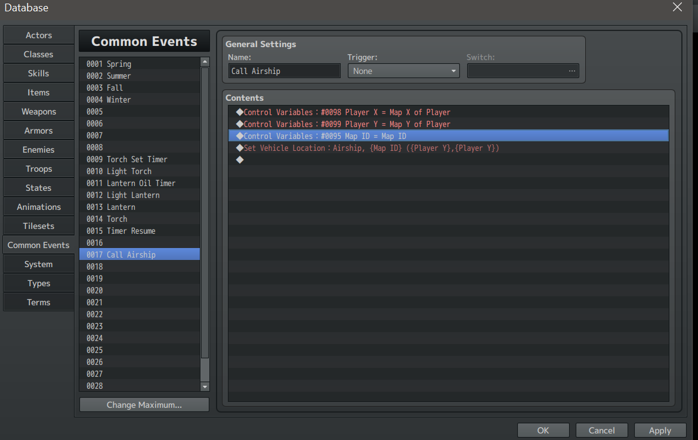Open the Weapons tab
Screen dimensions: 698x440
(39, 111)
